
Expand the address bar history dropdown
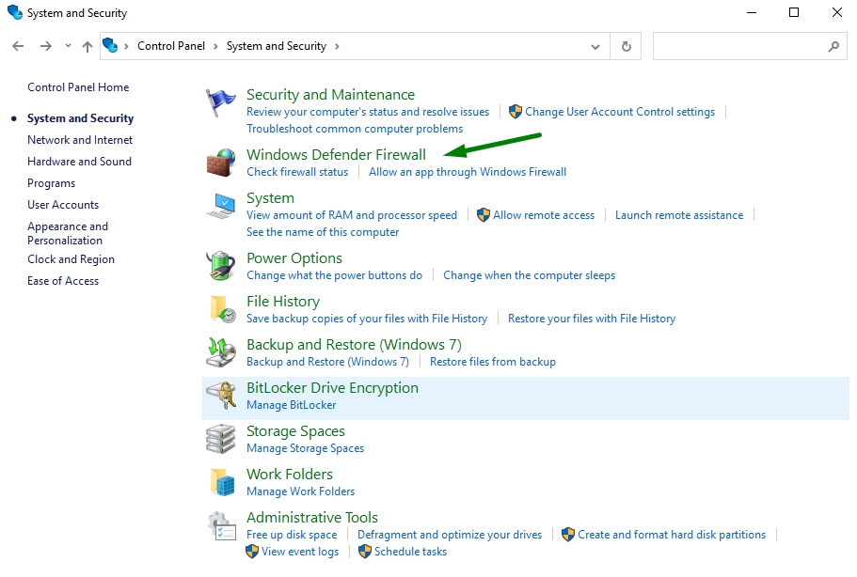click(595, 46)
